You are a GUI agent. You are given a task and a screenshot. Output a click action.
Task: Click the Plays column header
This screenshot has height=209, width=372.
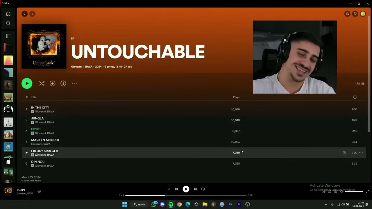click(236, 97)
